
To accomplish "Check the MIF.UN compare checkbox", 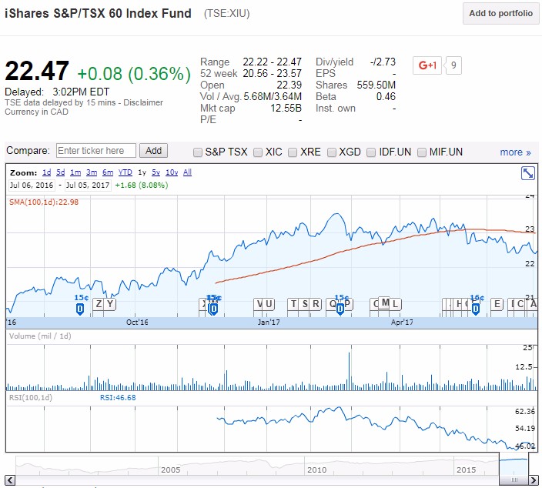I will click(422, 152).
